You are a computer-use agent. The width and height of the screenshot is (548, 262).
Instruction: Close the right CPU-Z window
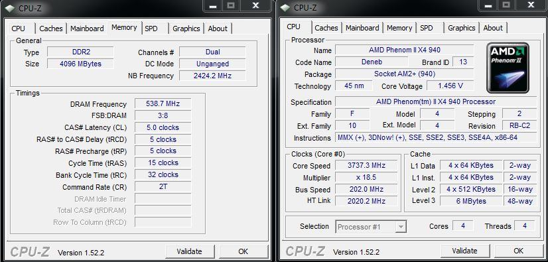[x=531, y=5]
